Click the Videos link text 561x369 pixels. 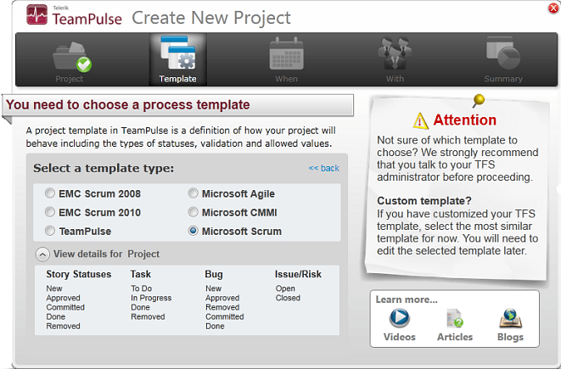pyautogui.click(x=399, y=337)
